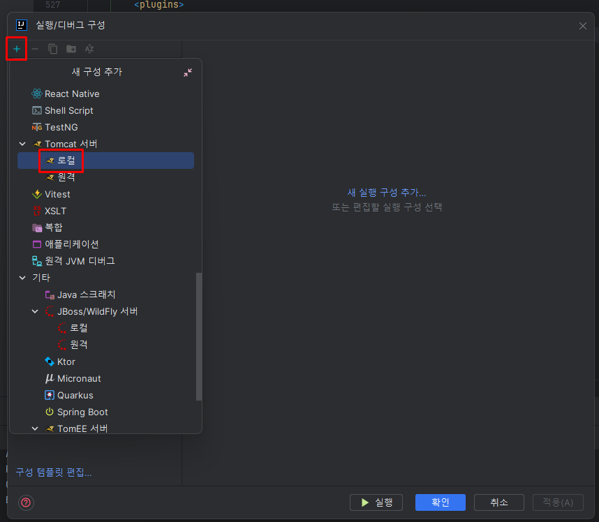This screenshot has width=599, height=522.
Task: Collapse the 기타 group chevron
Action: [x=22, y=278]
